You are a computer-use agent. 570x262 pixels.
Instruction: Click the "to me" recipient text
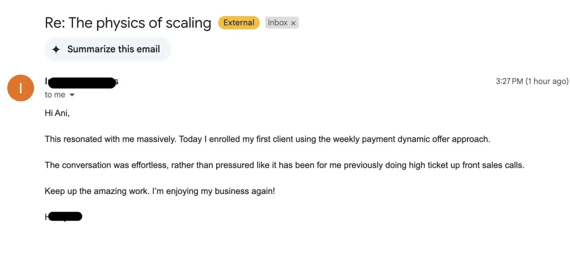55,95
